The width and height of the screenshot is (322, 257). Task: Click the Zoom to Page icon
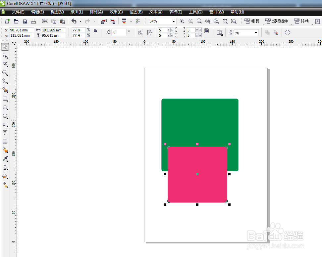click(x=216, y=21)
